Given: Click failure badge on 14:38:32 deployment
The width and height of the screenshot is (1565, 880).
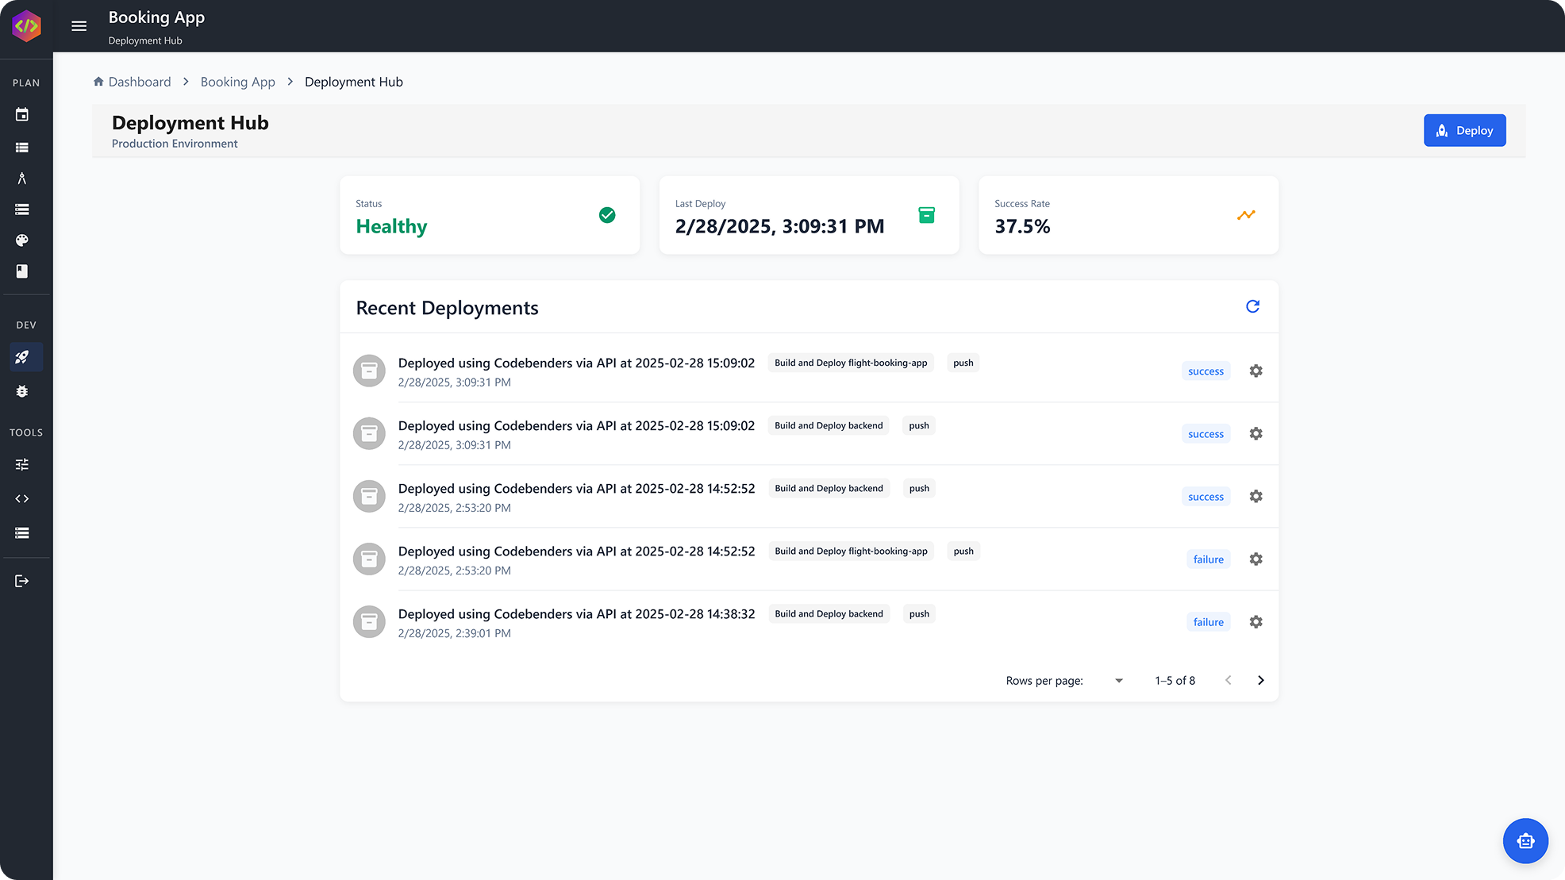Looking at the screenshot, I should click(1208, 622).
